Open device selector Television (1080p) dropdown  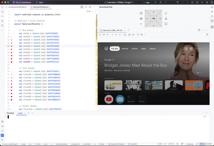[x=121, y=3]
